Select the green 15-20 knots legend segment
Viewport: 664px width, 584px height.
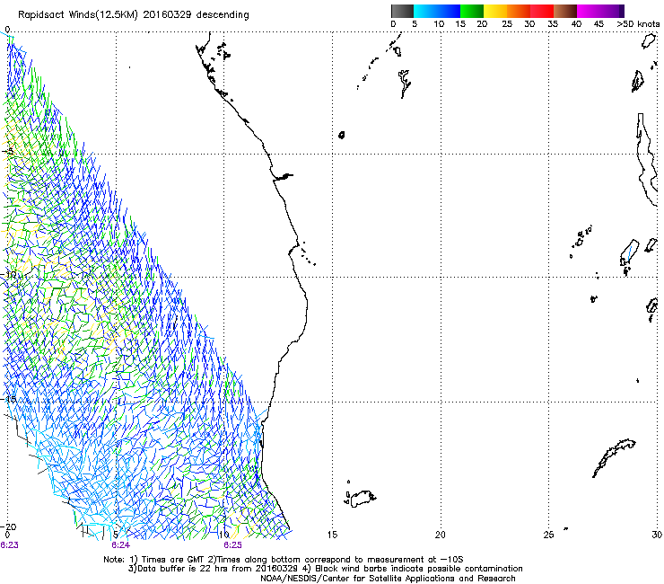(472, 11)
